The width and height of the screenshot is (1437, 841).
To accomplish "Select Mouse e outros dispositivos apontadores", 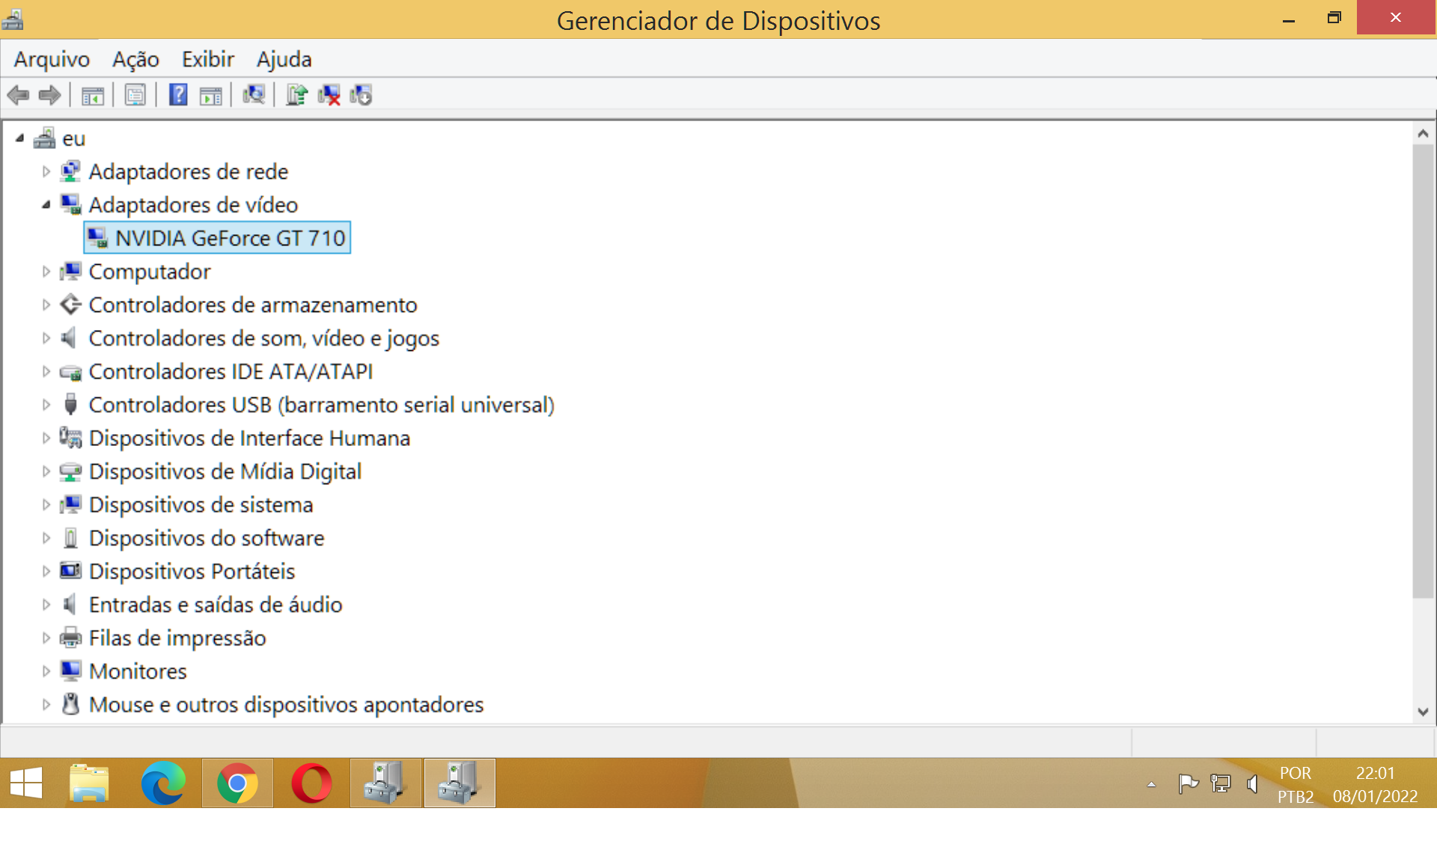I will (x=286, y=704).
